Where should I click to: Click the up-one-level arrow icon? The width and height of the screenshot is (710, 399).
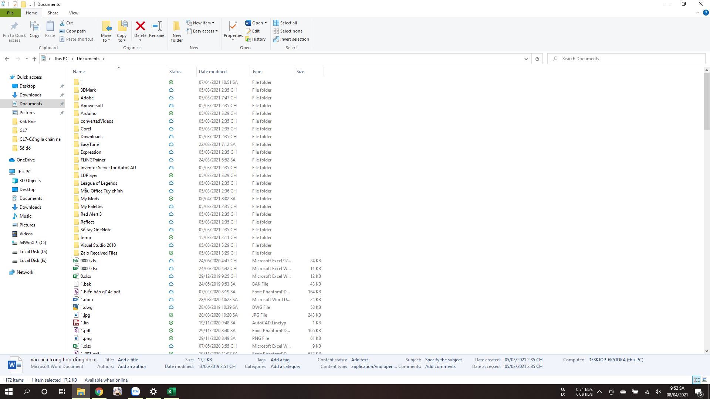point(34,59)
